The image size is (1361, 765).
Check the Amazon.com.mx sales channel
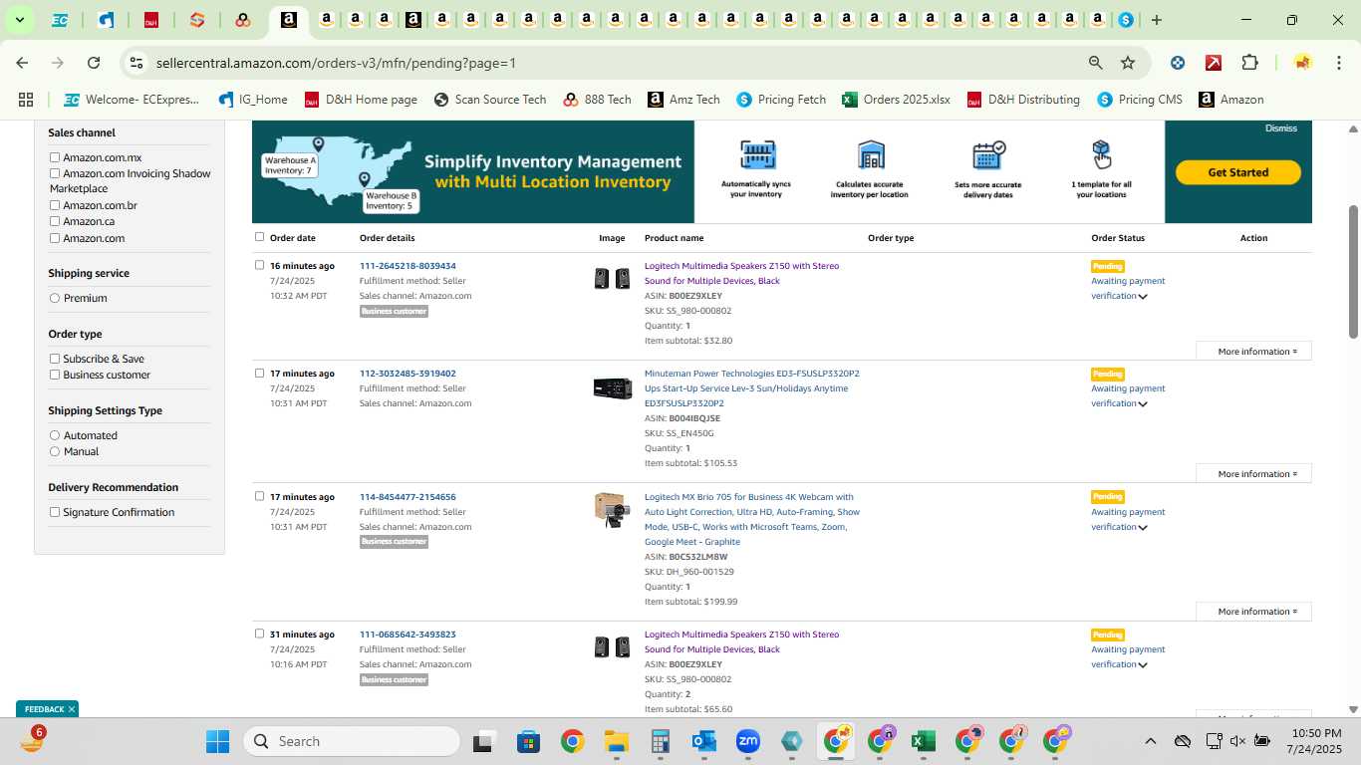tap(55, 157)
